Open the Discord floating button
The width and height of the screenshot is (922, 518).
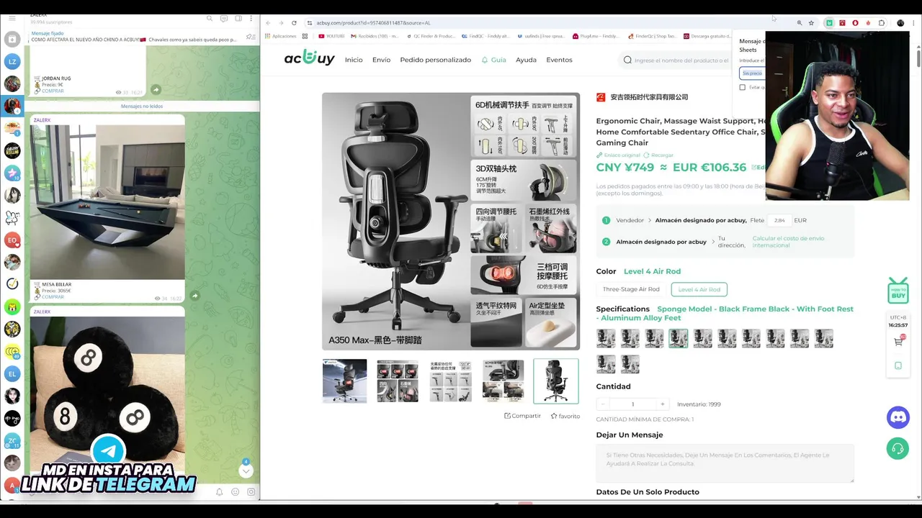coord(898,417)
